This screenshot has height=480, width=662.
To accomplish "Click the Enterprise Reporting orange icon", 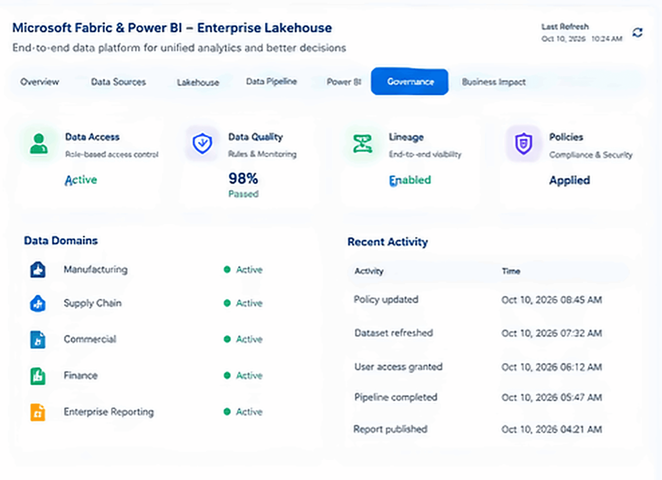I will coord(38,412).
